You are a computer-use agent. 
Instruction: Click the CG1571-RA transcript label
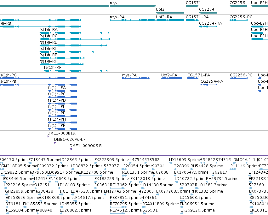point(197,17)
